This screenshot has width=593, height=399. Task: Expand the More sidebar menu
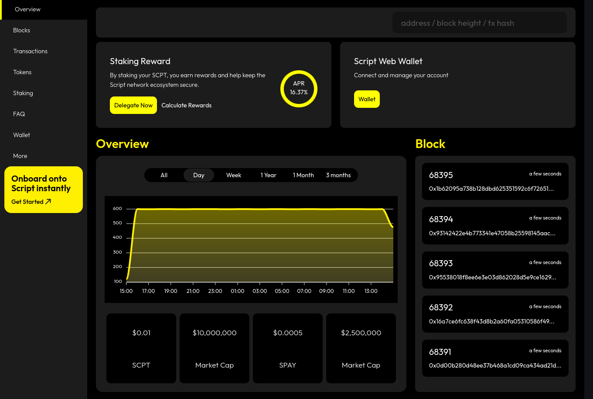[20, 156]
